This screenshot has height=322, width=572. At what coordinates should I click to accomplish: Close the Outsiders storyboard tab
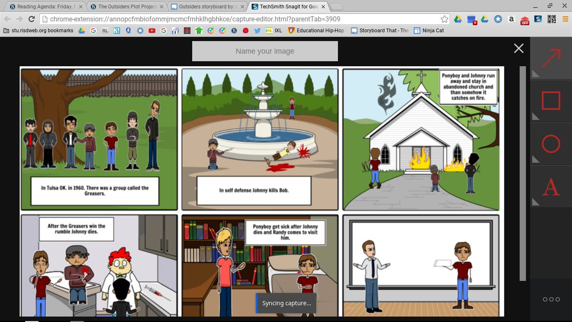pyautogui.click(x=242, y=7)
